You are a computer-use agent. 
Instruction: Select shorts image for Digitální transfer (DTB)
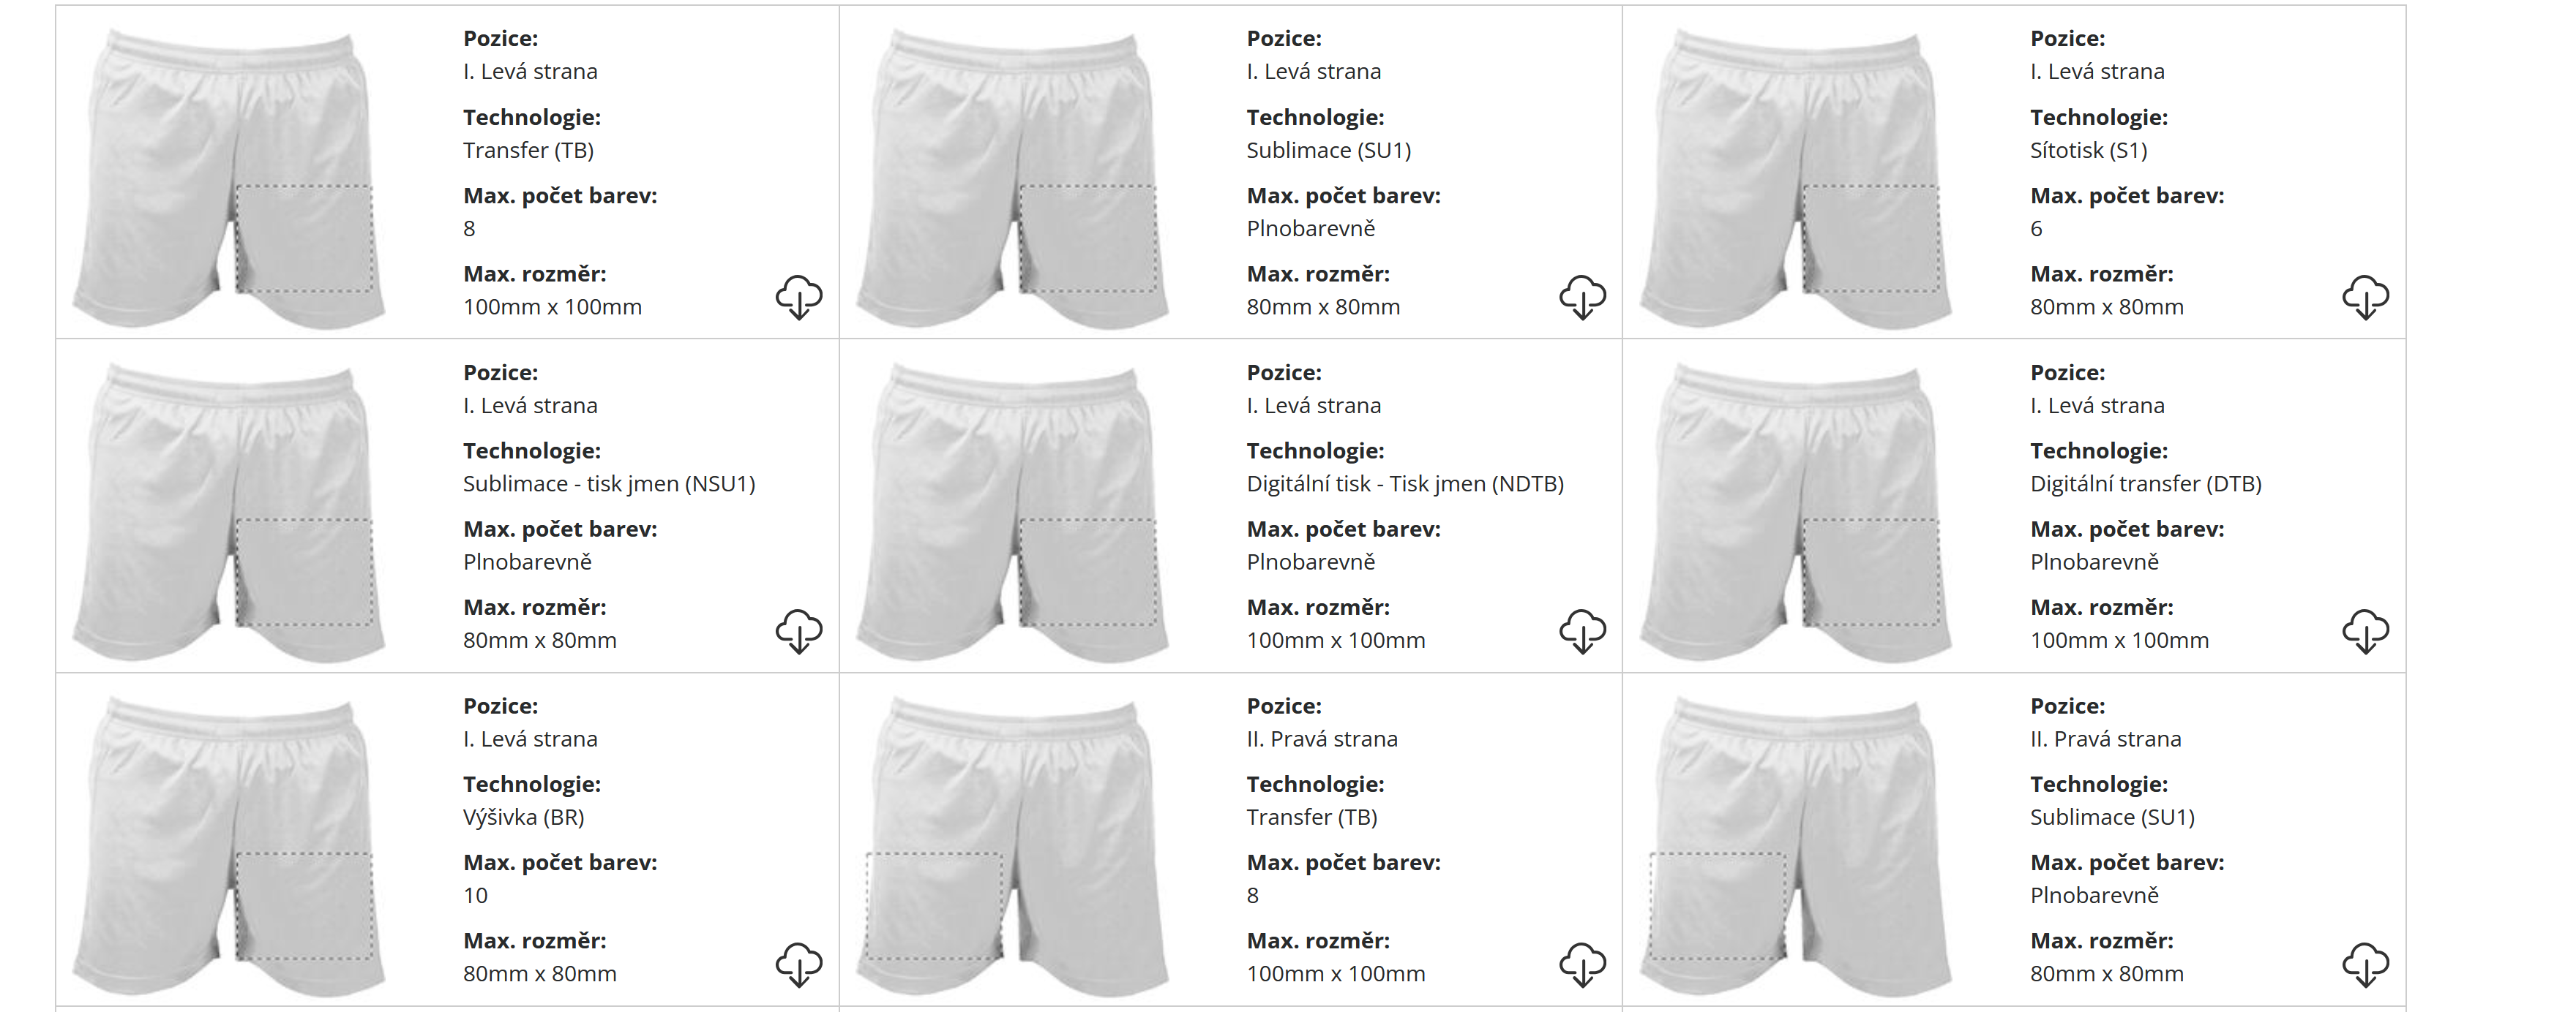click(x=1796, y=510)
